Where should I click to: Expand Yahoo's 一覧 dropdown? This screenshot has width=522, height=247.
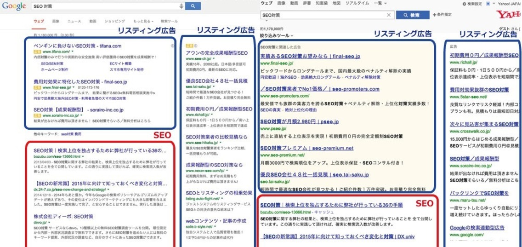[380, 3]
